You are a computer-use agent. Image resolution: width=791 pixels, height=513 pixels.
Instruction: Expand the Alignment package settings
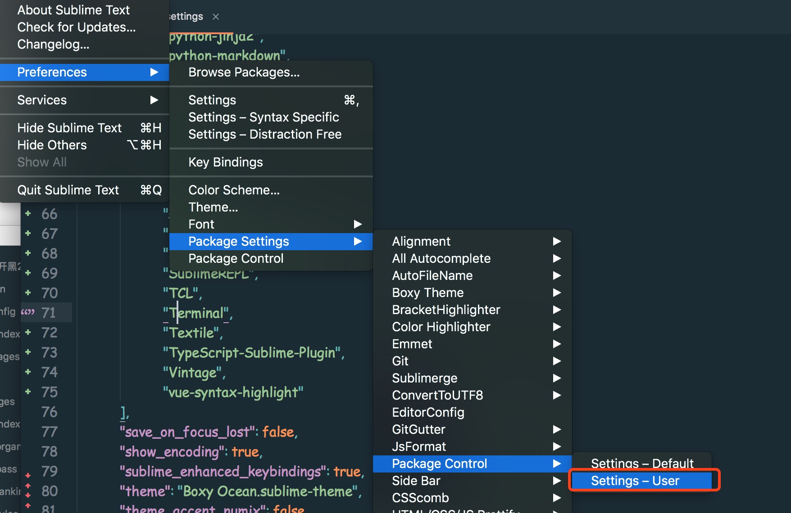[x=472, y=241]
